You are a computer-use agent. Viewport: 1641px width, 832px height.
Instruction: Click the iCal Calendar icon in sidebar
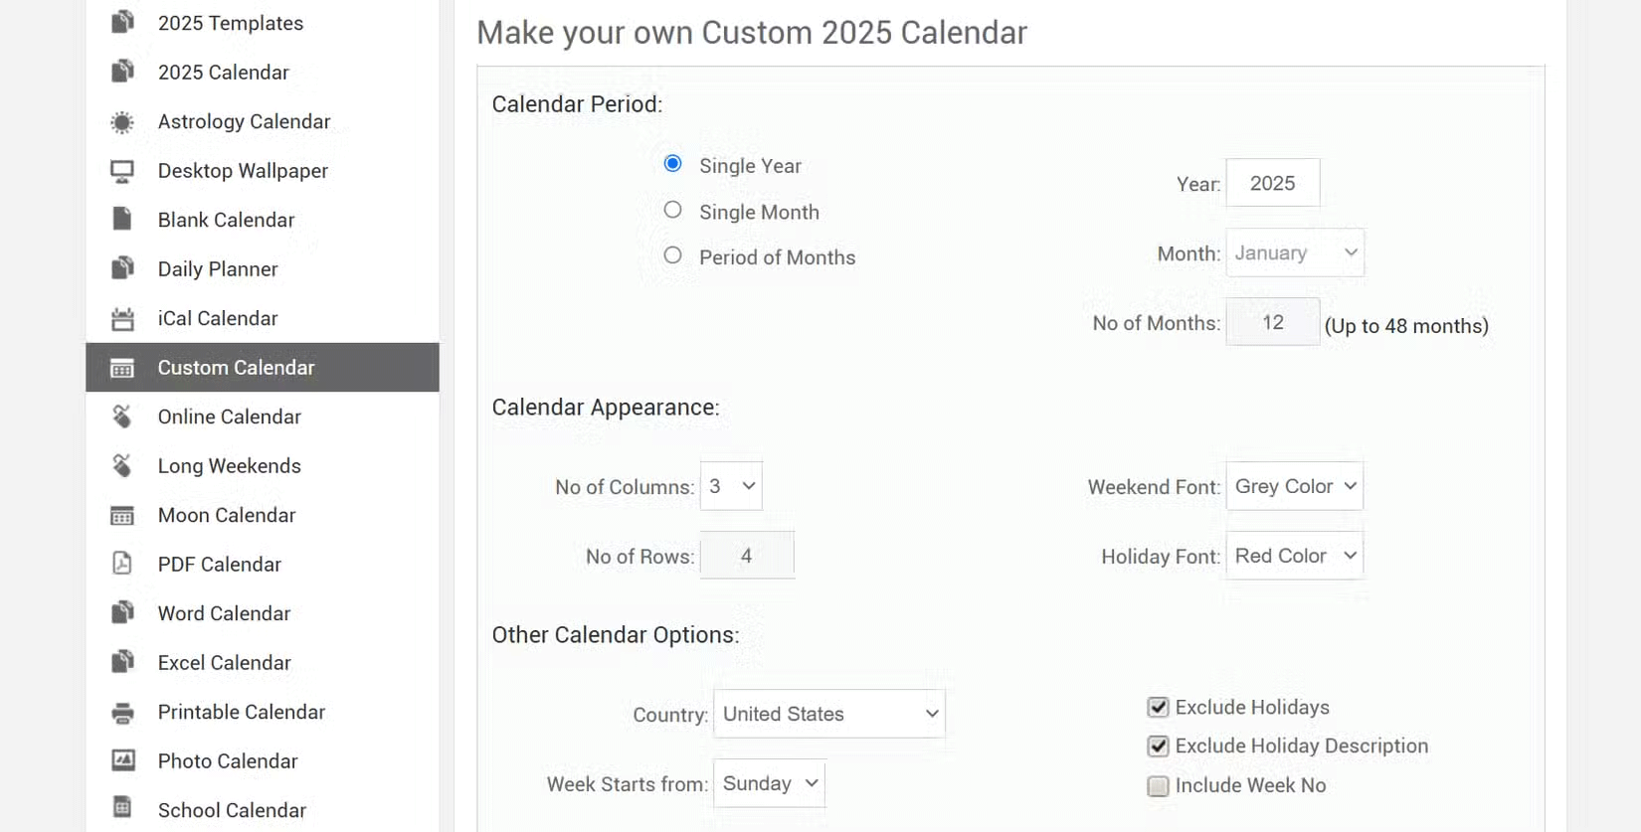(121, 318)
